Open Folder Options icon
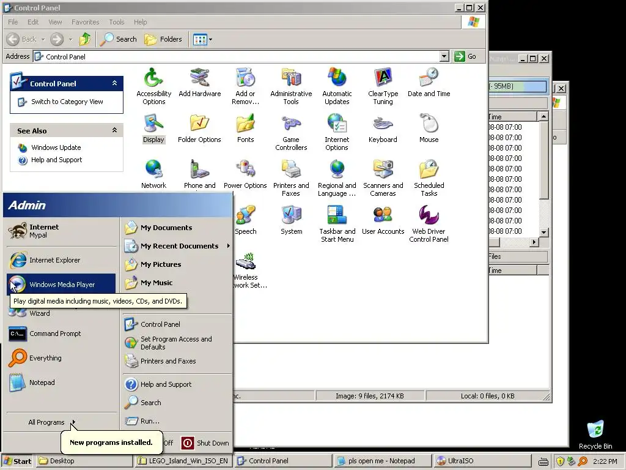The image size is (626, 470). tap(199, 129)
